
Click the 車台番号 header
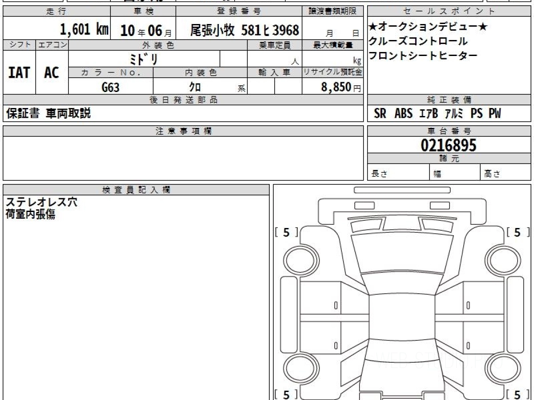click(449, 131)
